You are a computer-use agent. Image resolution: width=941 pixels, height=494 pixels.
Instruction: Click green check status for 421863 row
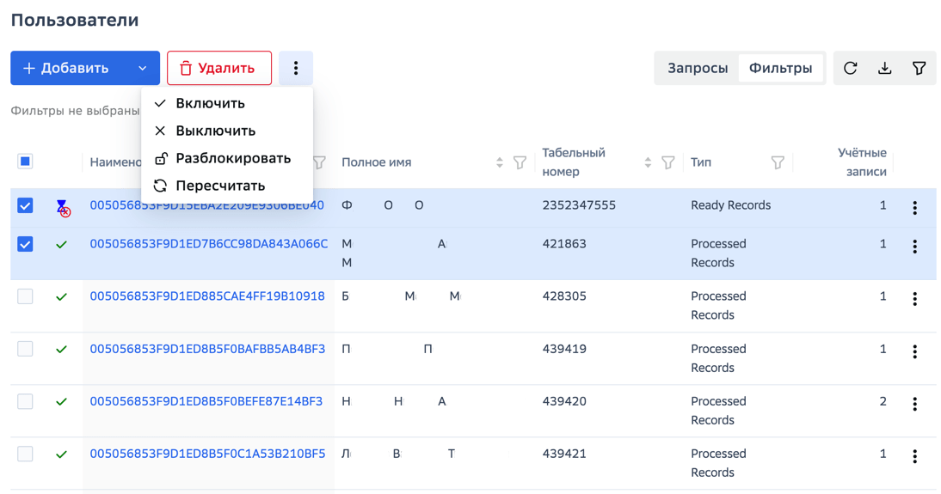click(x=61, y=245)
